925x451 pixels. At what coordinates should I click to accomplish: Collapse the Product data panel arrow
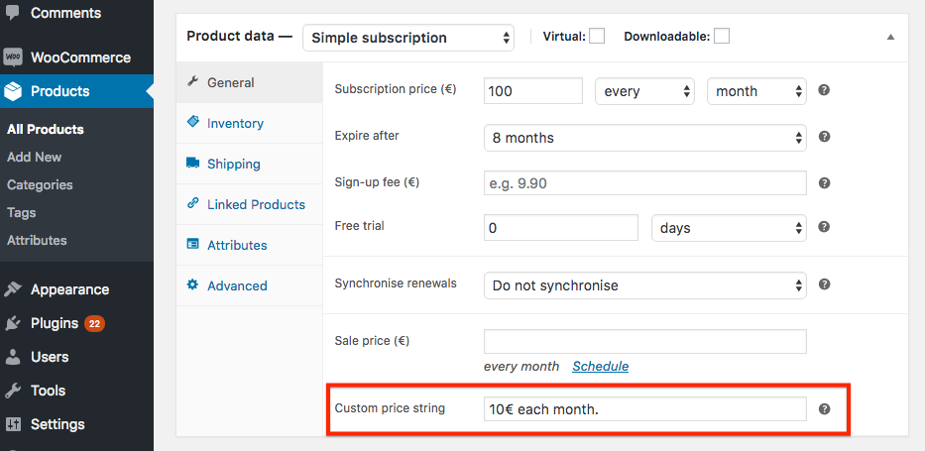point(890,37)
